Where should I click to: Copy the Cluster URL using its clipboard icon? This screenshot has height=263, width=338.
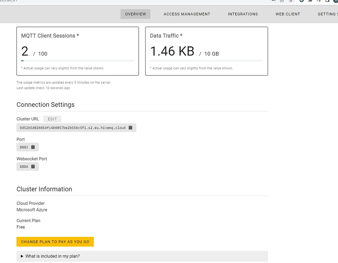tap(130, 128)
